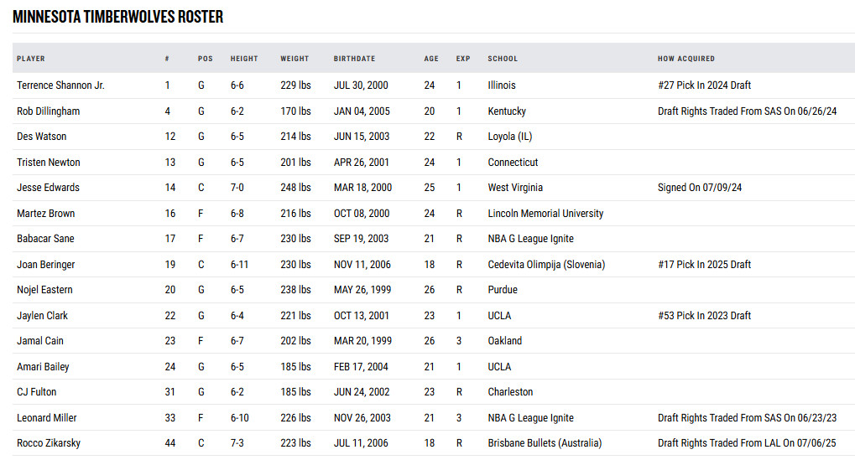Open Joan Beringer's player page
855x460 pixels.
pos(46,265)
